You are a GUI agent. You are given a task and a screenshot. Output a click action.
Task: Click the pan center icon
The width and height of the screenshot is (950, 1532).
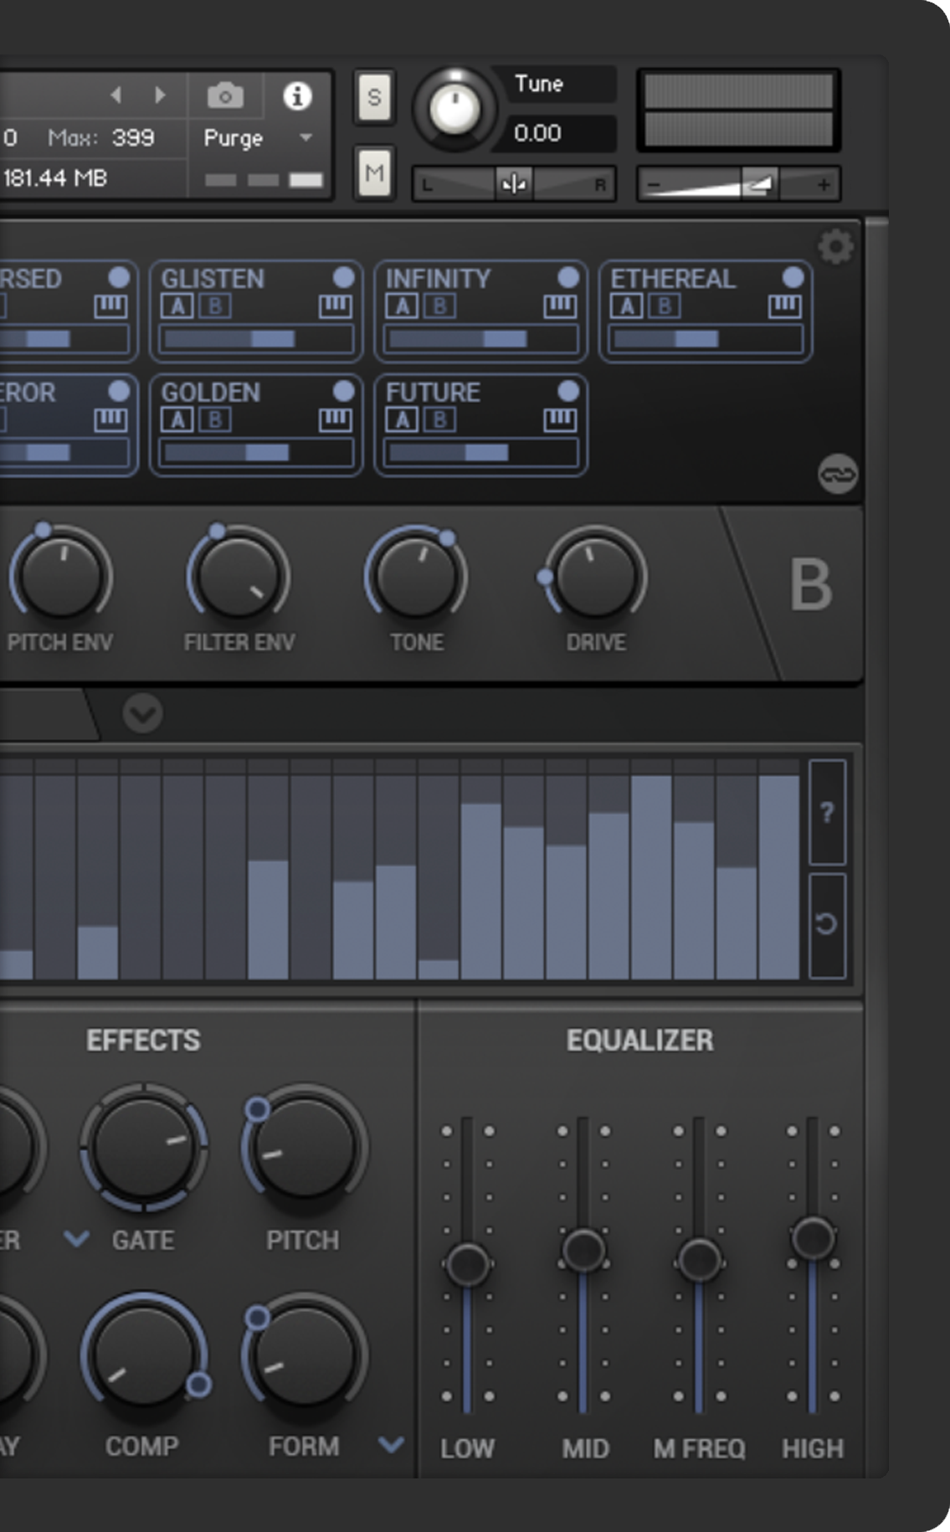tap(513, 183)
